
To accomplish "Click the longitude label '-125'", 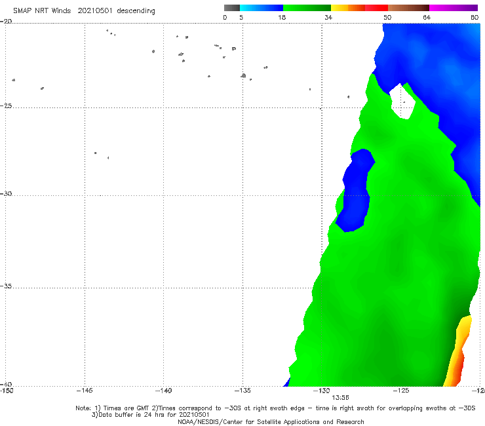I will (401, 391).
